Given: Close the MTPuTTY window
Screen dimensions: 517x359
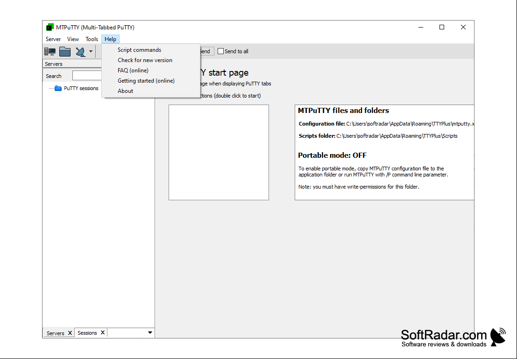Looking at the screenshot, I should point(463,27).
